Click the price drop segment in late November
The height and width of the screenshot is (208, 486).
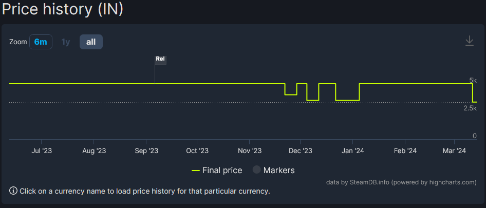[x=291, y=94]
